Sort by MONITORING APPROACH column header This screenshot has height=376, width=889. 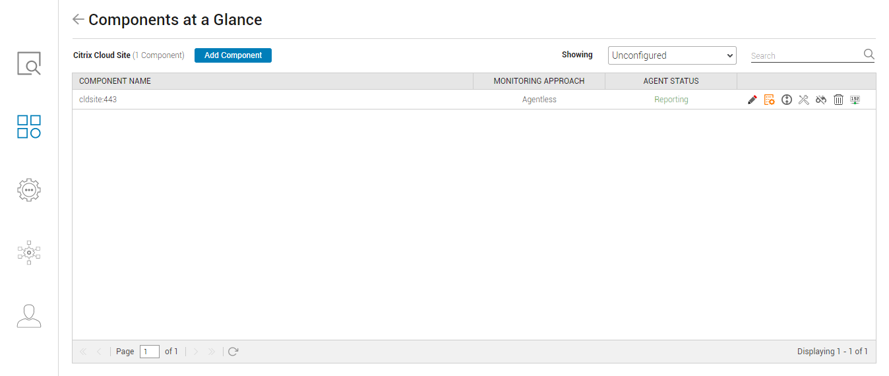point(539,81)
